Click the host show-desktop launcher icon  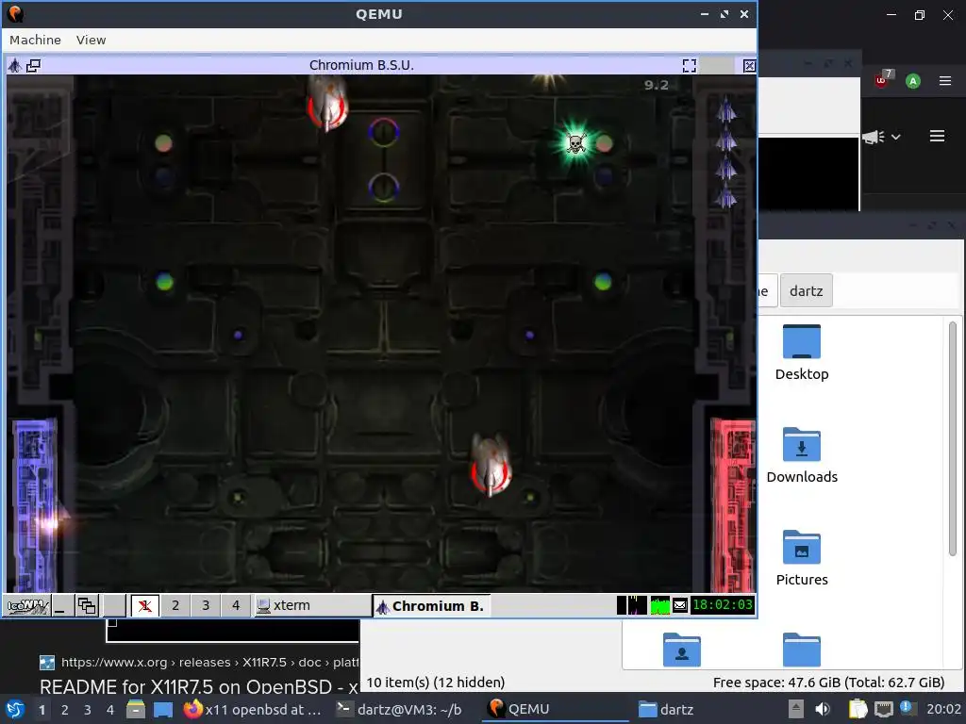163,709
